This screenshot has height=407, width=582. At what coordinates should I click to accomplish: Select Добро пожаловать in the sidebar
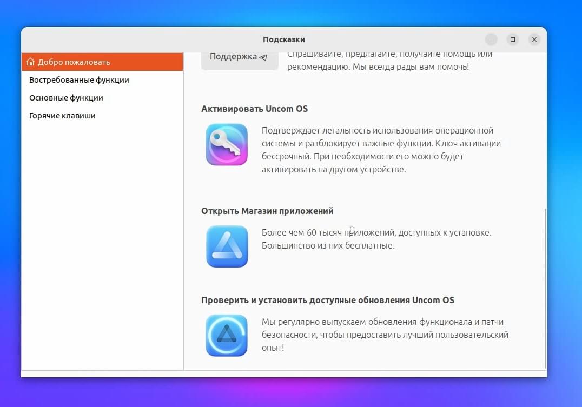102,62
